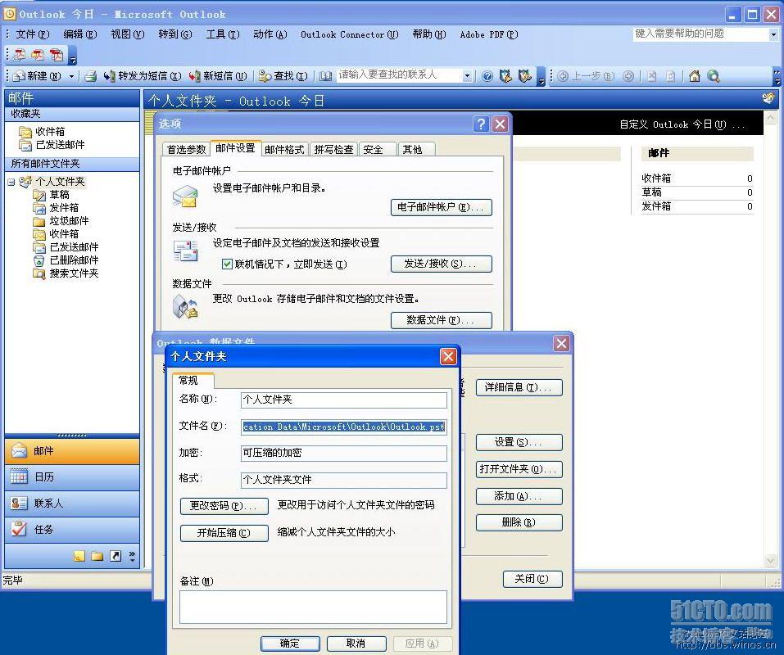Viewport: 784px width, 655px height.
Task: Click the 查找 toolbar button
Action: tap(283, 76)
